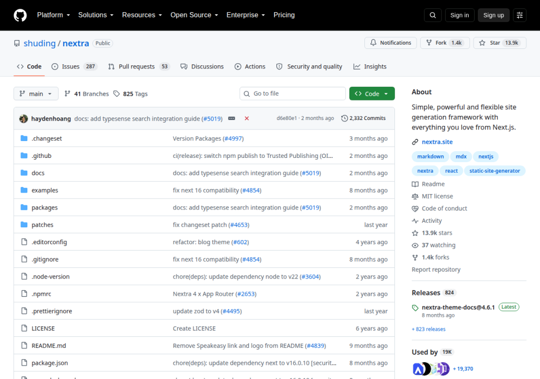
Task: Click the file icon for package.json
Action: (24, 363)
